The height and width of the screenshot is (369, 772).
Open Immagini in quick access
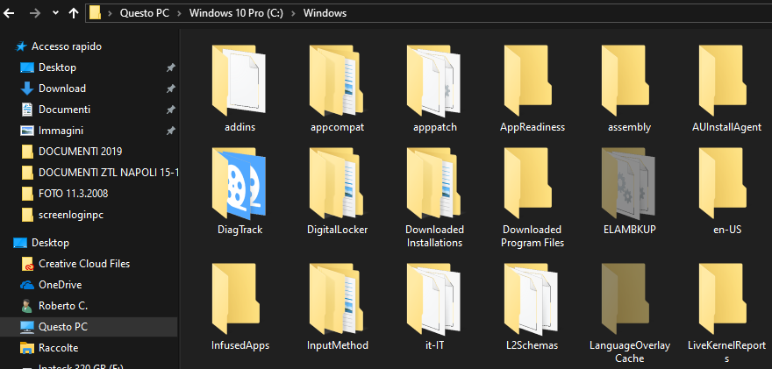[x=61, y=131]
